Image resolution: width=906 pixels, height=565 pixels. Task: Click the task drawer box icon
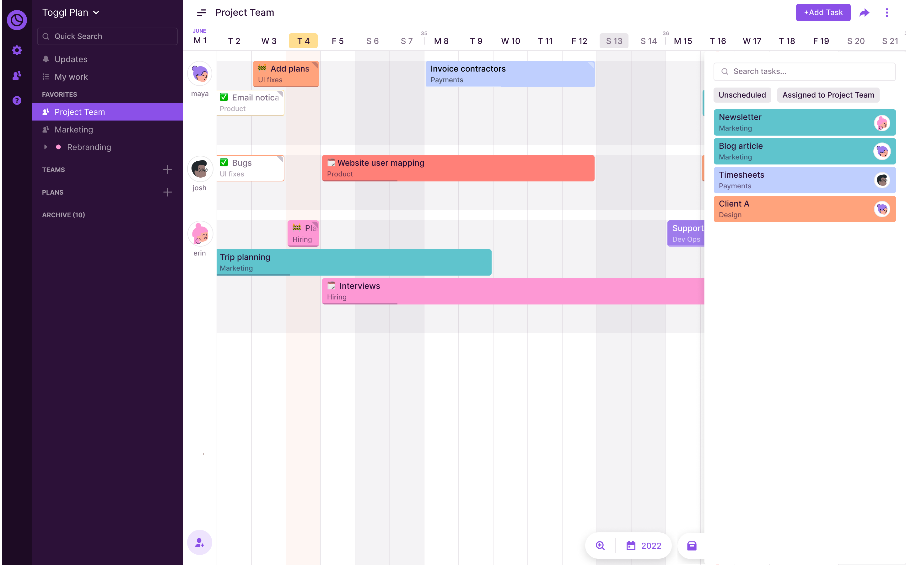coord(692,546)
